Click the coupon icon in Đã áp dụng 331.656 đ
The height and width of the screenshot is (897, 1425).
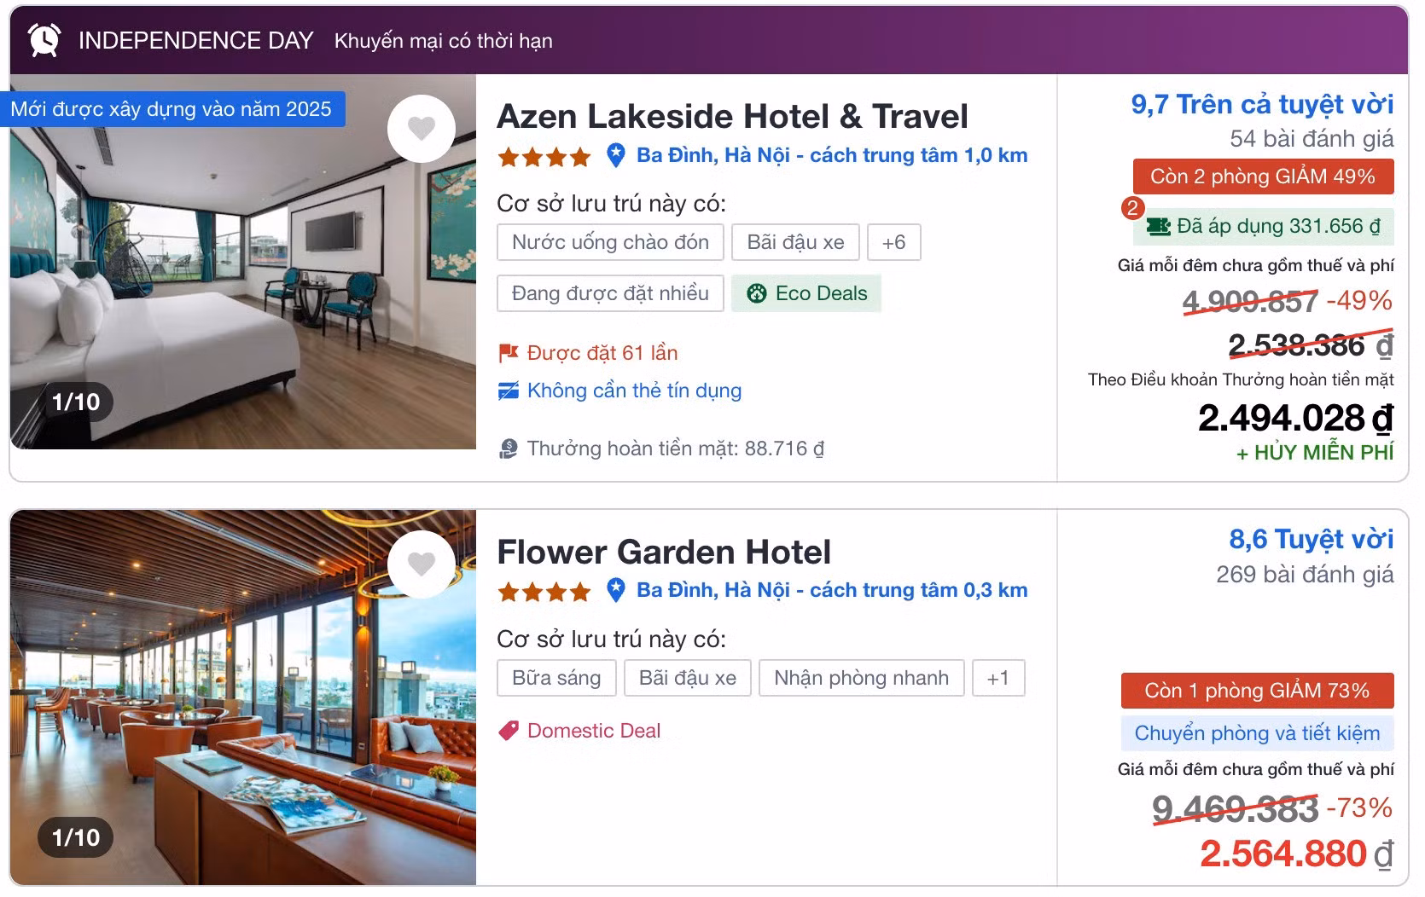pos(1159,227)
